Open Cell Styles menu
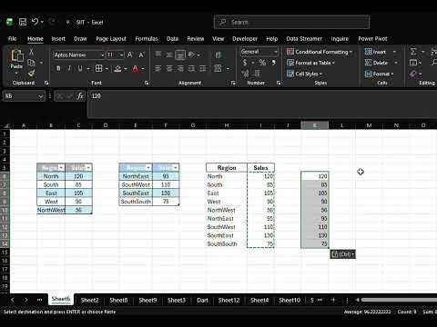Viewport: 437px width, 327px height. [x=304, y=74]
